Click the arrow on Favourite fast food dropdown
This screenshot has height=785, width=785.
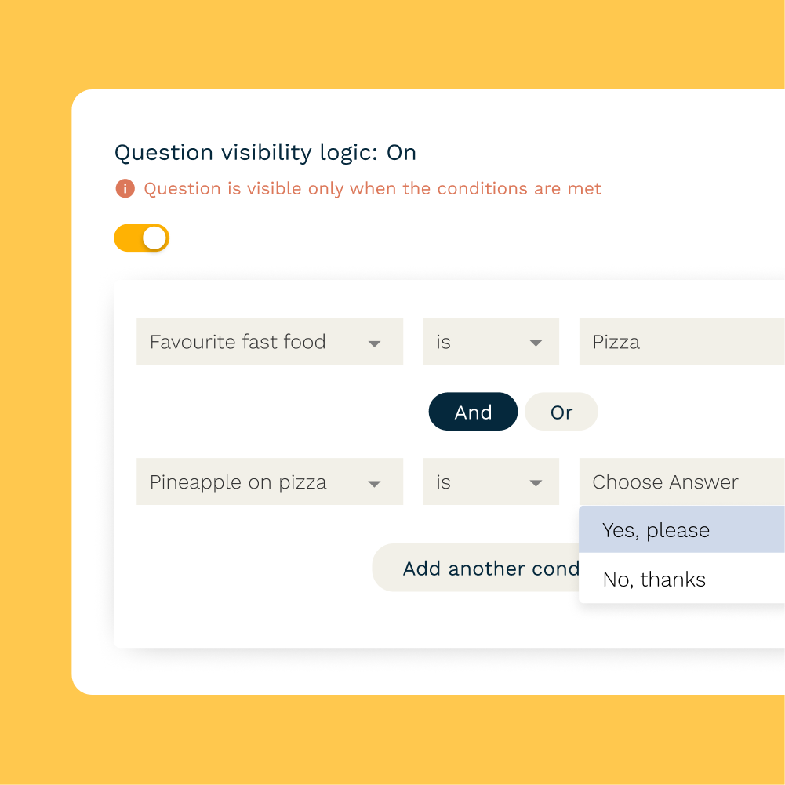click(x=374, y=343)
